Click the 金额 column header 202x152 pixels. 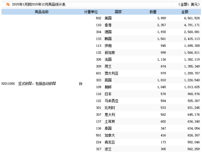(x=185, y=12)
